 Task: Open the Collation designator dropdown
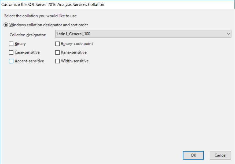pos(143,34)
